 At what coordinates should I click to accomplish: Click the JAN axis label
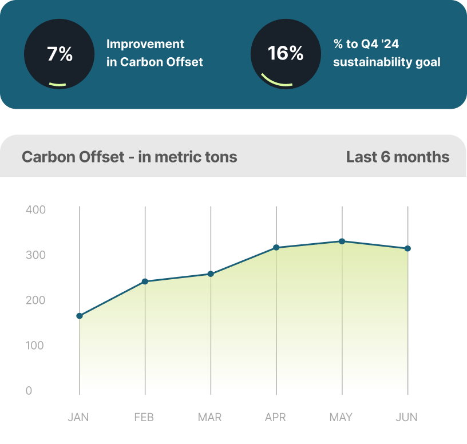coord(78,417)
